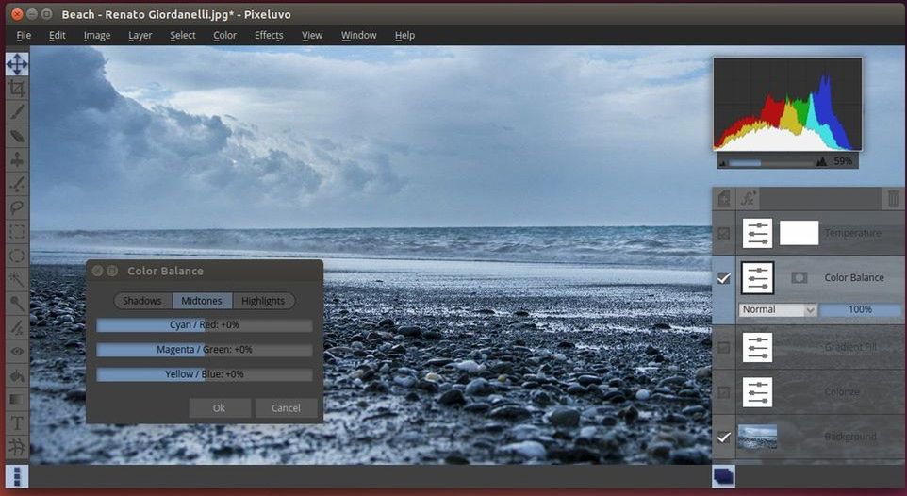Click the layer opacity 100% slider
The image size is (907, 496).
coord(860,309)
